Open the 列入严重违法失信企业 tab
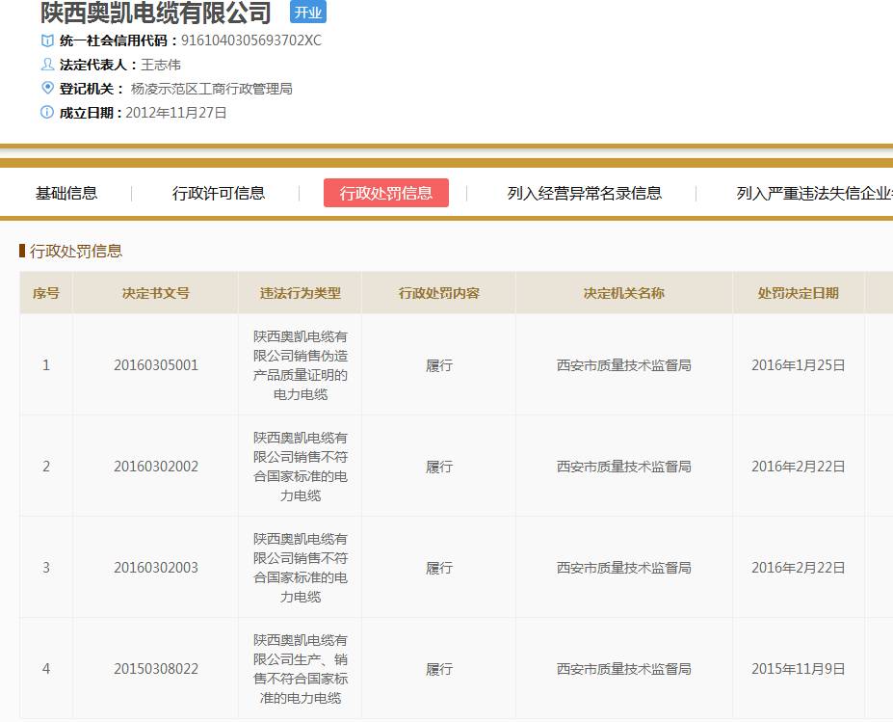 coord(814,193)
